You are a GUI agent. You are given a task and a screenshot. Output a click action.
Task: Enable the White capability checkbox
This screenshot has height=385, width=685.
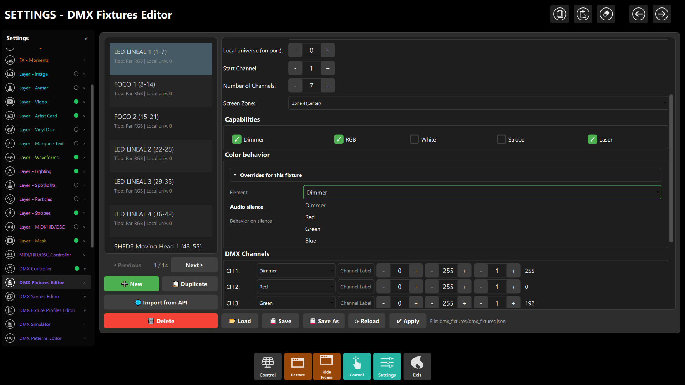414,139
